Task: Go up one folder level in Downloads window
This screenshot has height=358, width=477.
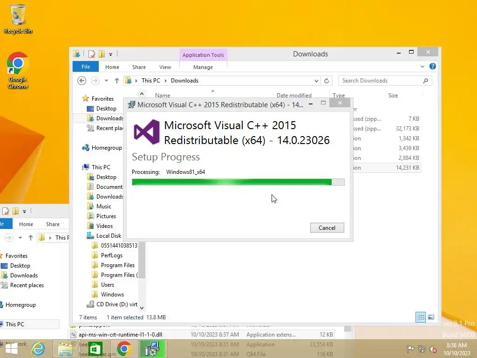Action: (117, 81)
